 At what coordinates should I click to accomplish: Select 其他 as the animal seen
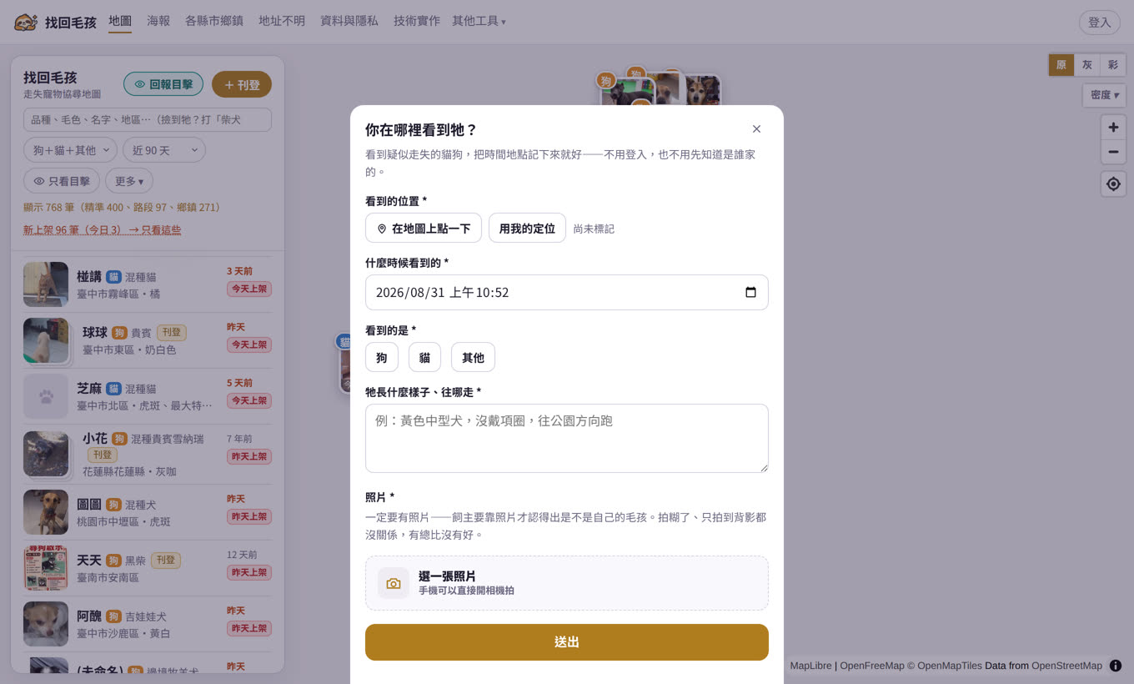(x=473, y=357)
